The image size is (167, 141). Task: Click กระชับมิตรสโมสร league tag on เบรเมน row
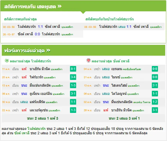132,69
